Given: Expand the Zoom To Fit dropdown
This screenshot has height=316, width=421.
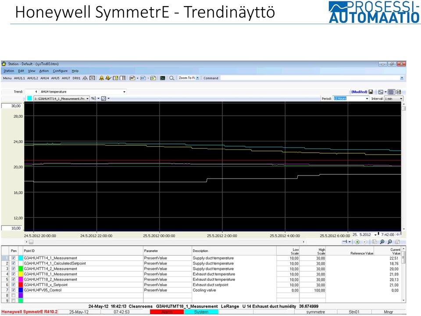Looking at the screenshot, I should coord(198,78).
